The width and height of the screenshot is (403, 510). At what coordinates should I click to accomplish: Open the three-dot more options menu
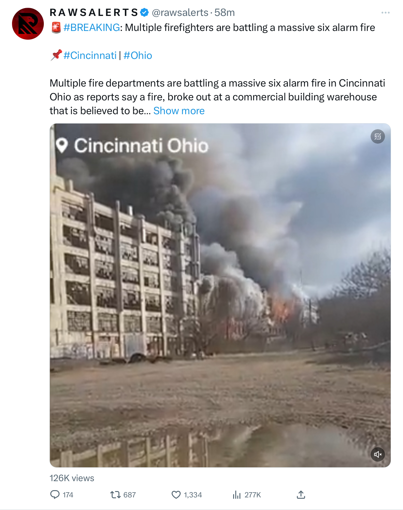click(x=385, y=13)
